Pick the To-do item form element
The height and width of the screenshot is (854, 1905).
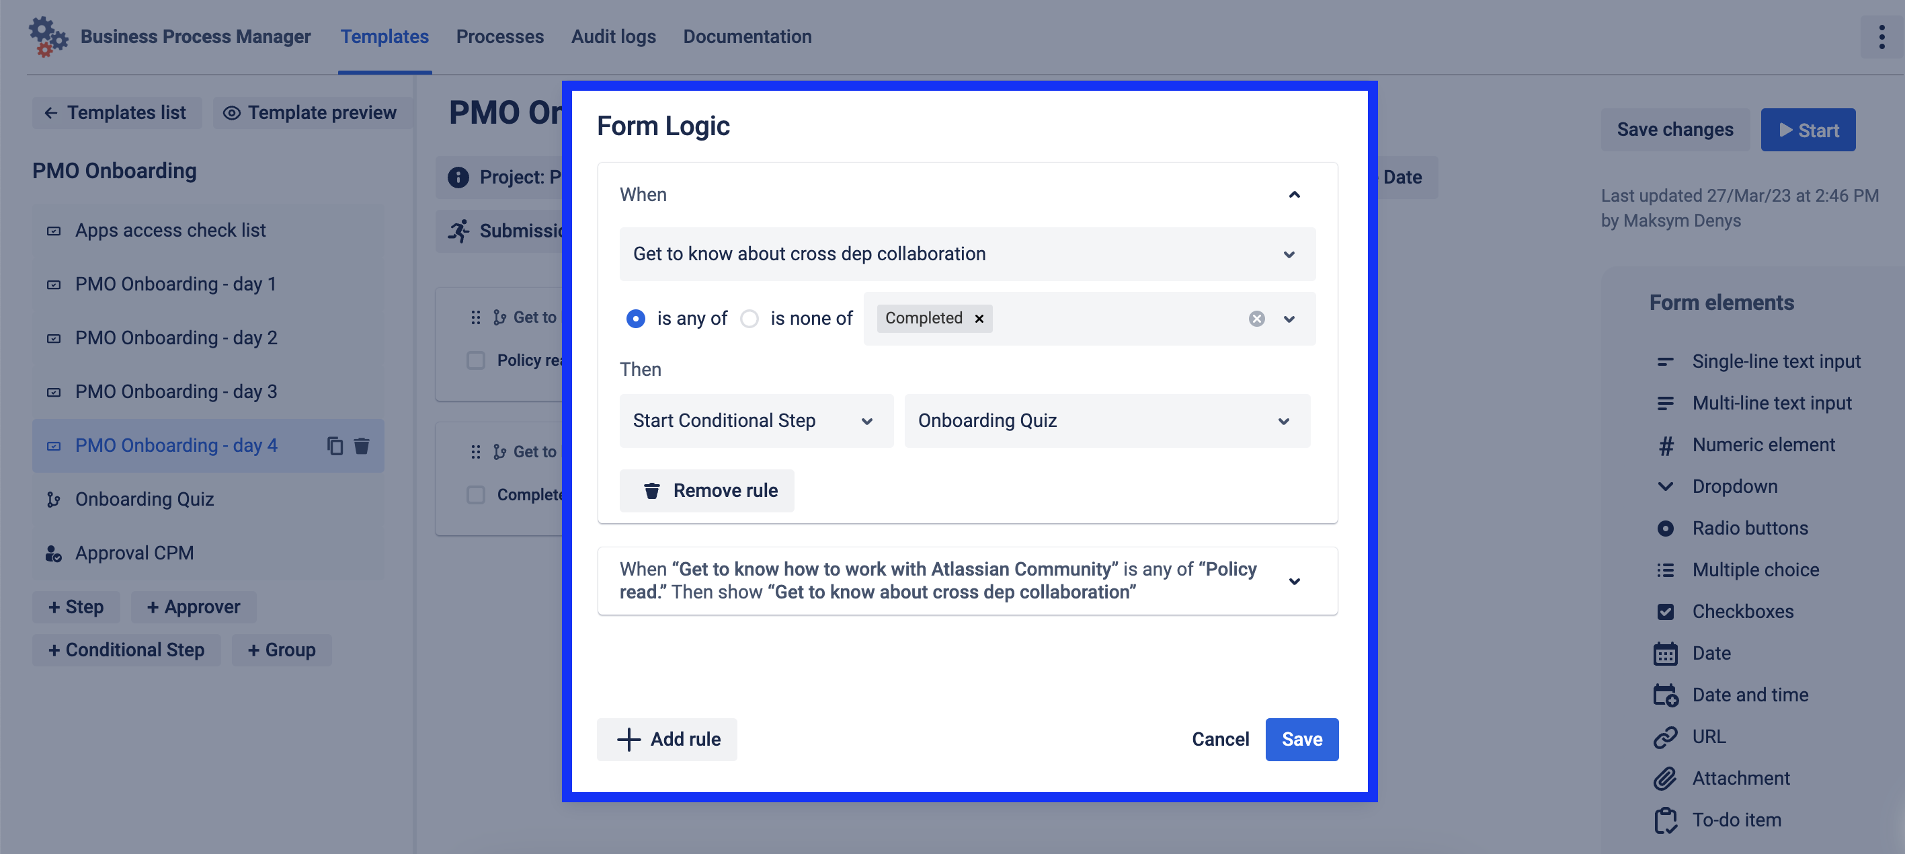1736,819
